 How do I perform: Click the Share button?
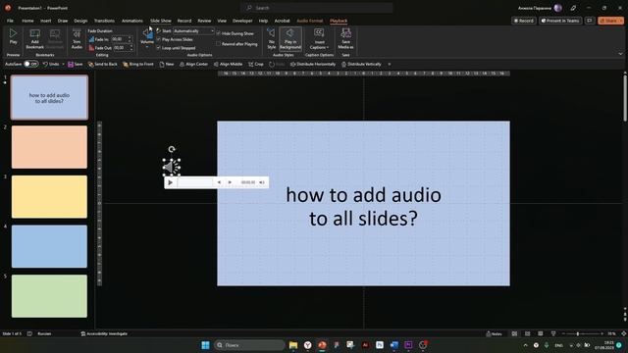point(610,21)
